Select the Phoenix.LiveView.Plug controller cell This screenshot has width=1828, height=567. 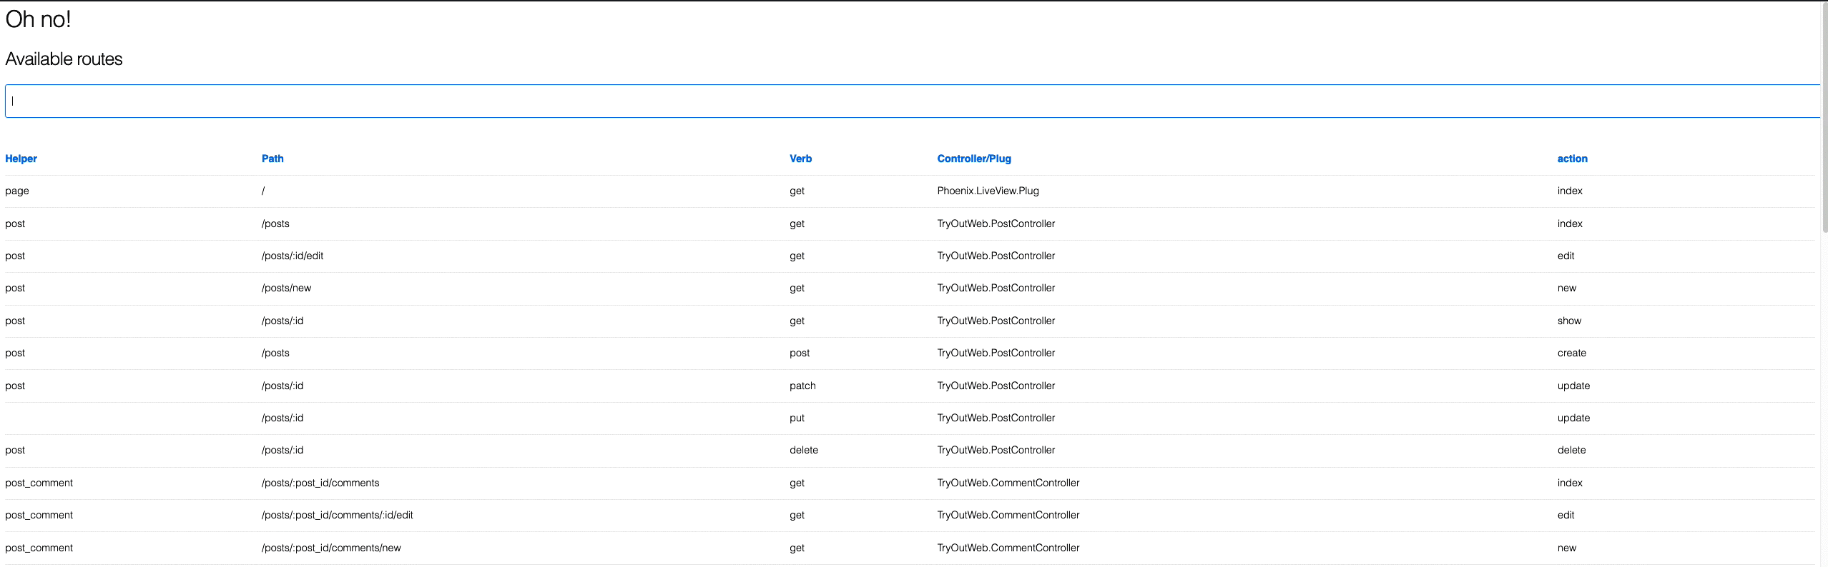point(988,191)
